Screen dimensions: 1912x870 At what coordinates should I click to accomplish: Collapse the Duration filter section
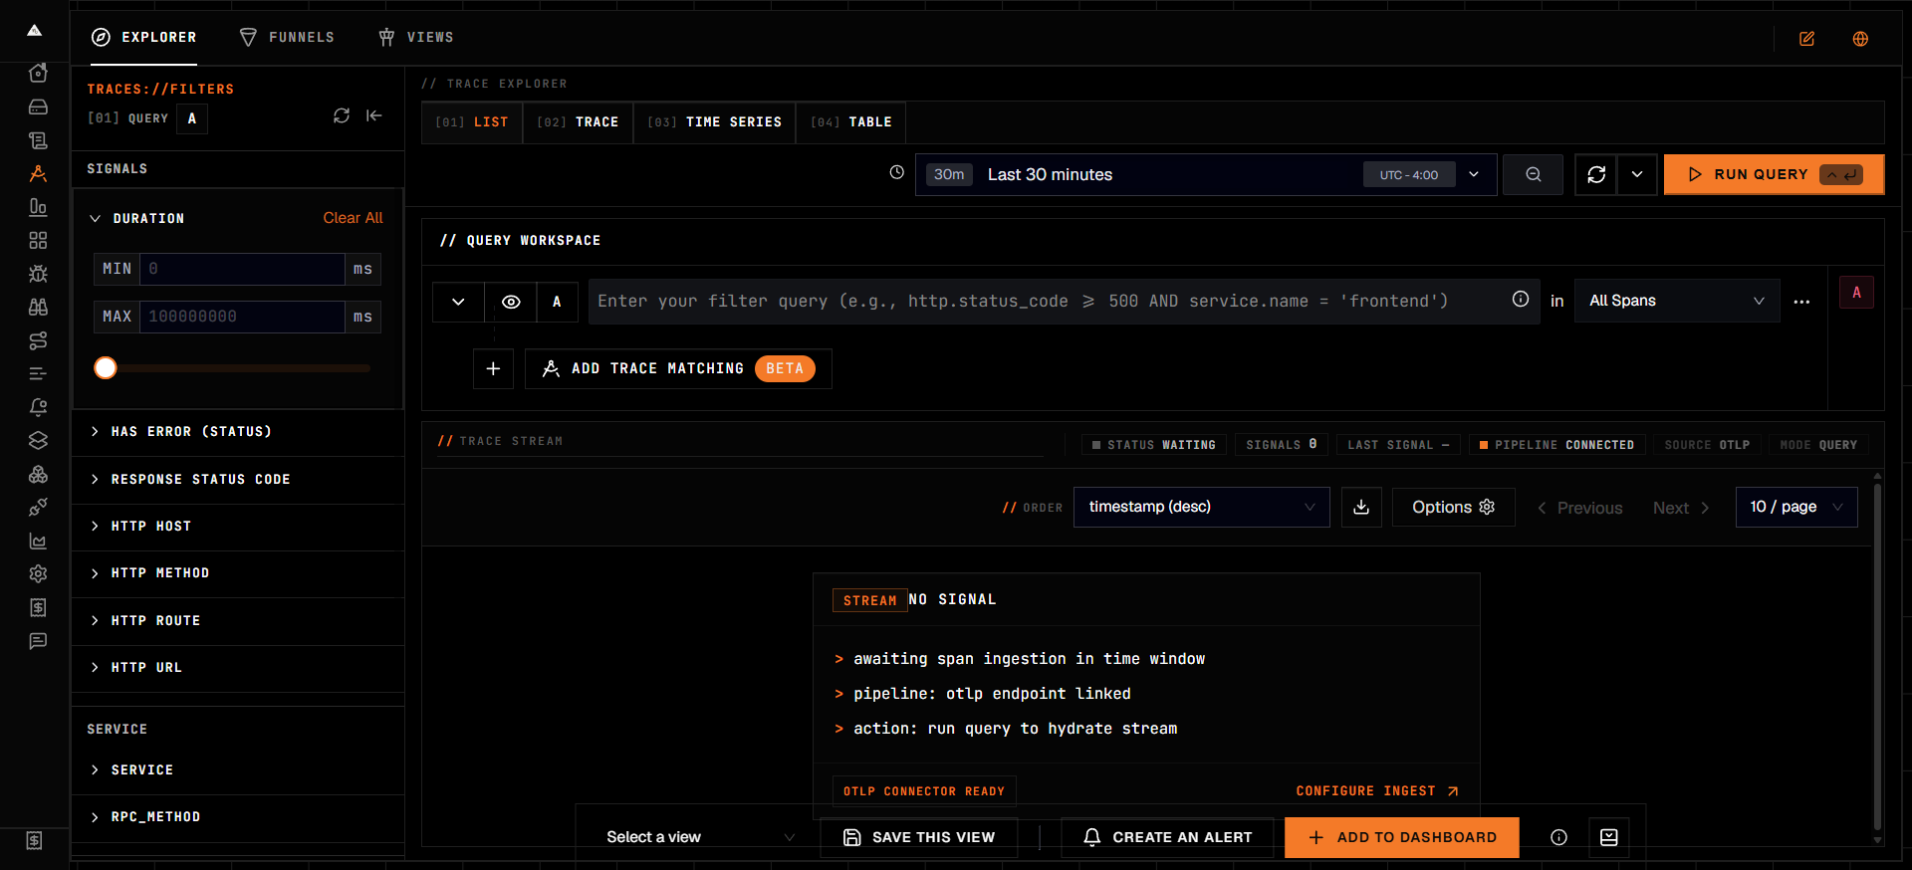pos(96,218)
